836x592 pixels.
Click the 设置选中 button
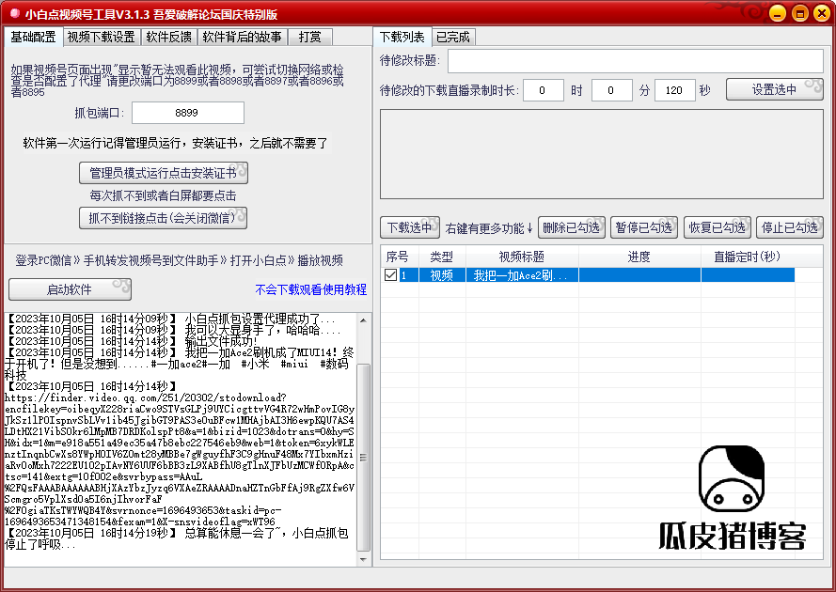(775, 90)
